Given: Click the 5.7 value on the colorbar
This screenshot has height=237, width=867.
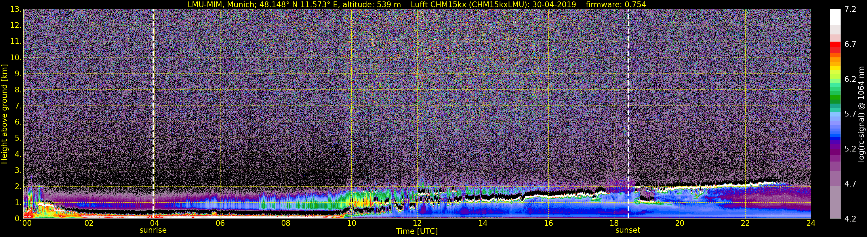Looking at the screenshot, I should pyautogui.click(x=850, y=114).
